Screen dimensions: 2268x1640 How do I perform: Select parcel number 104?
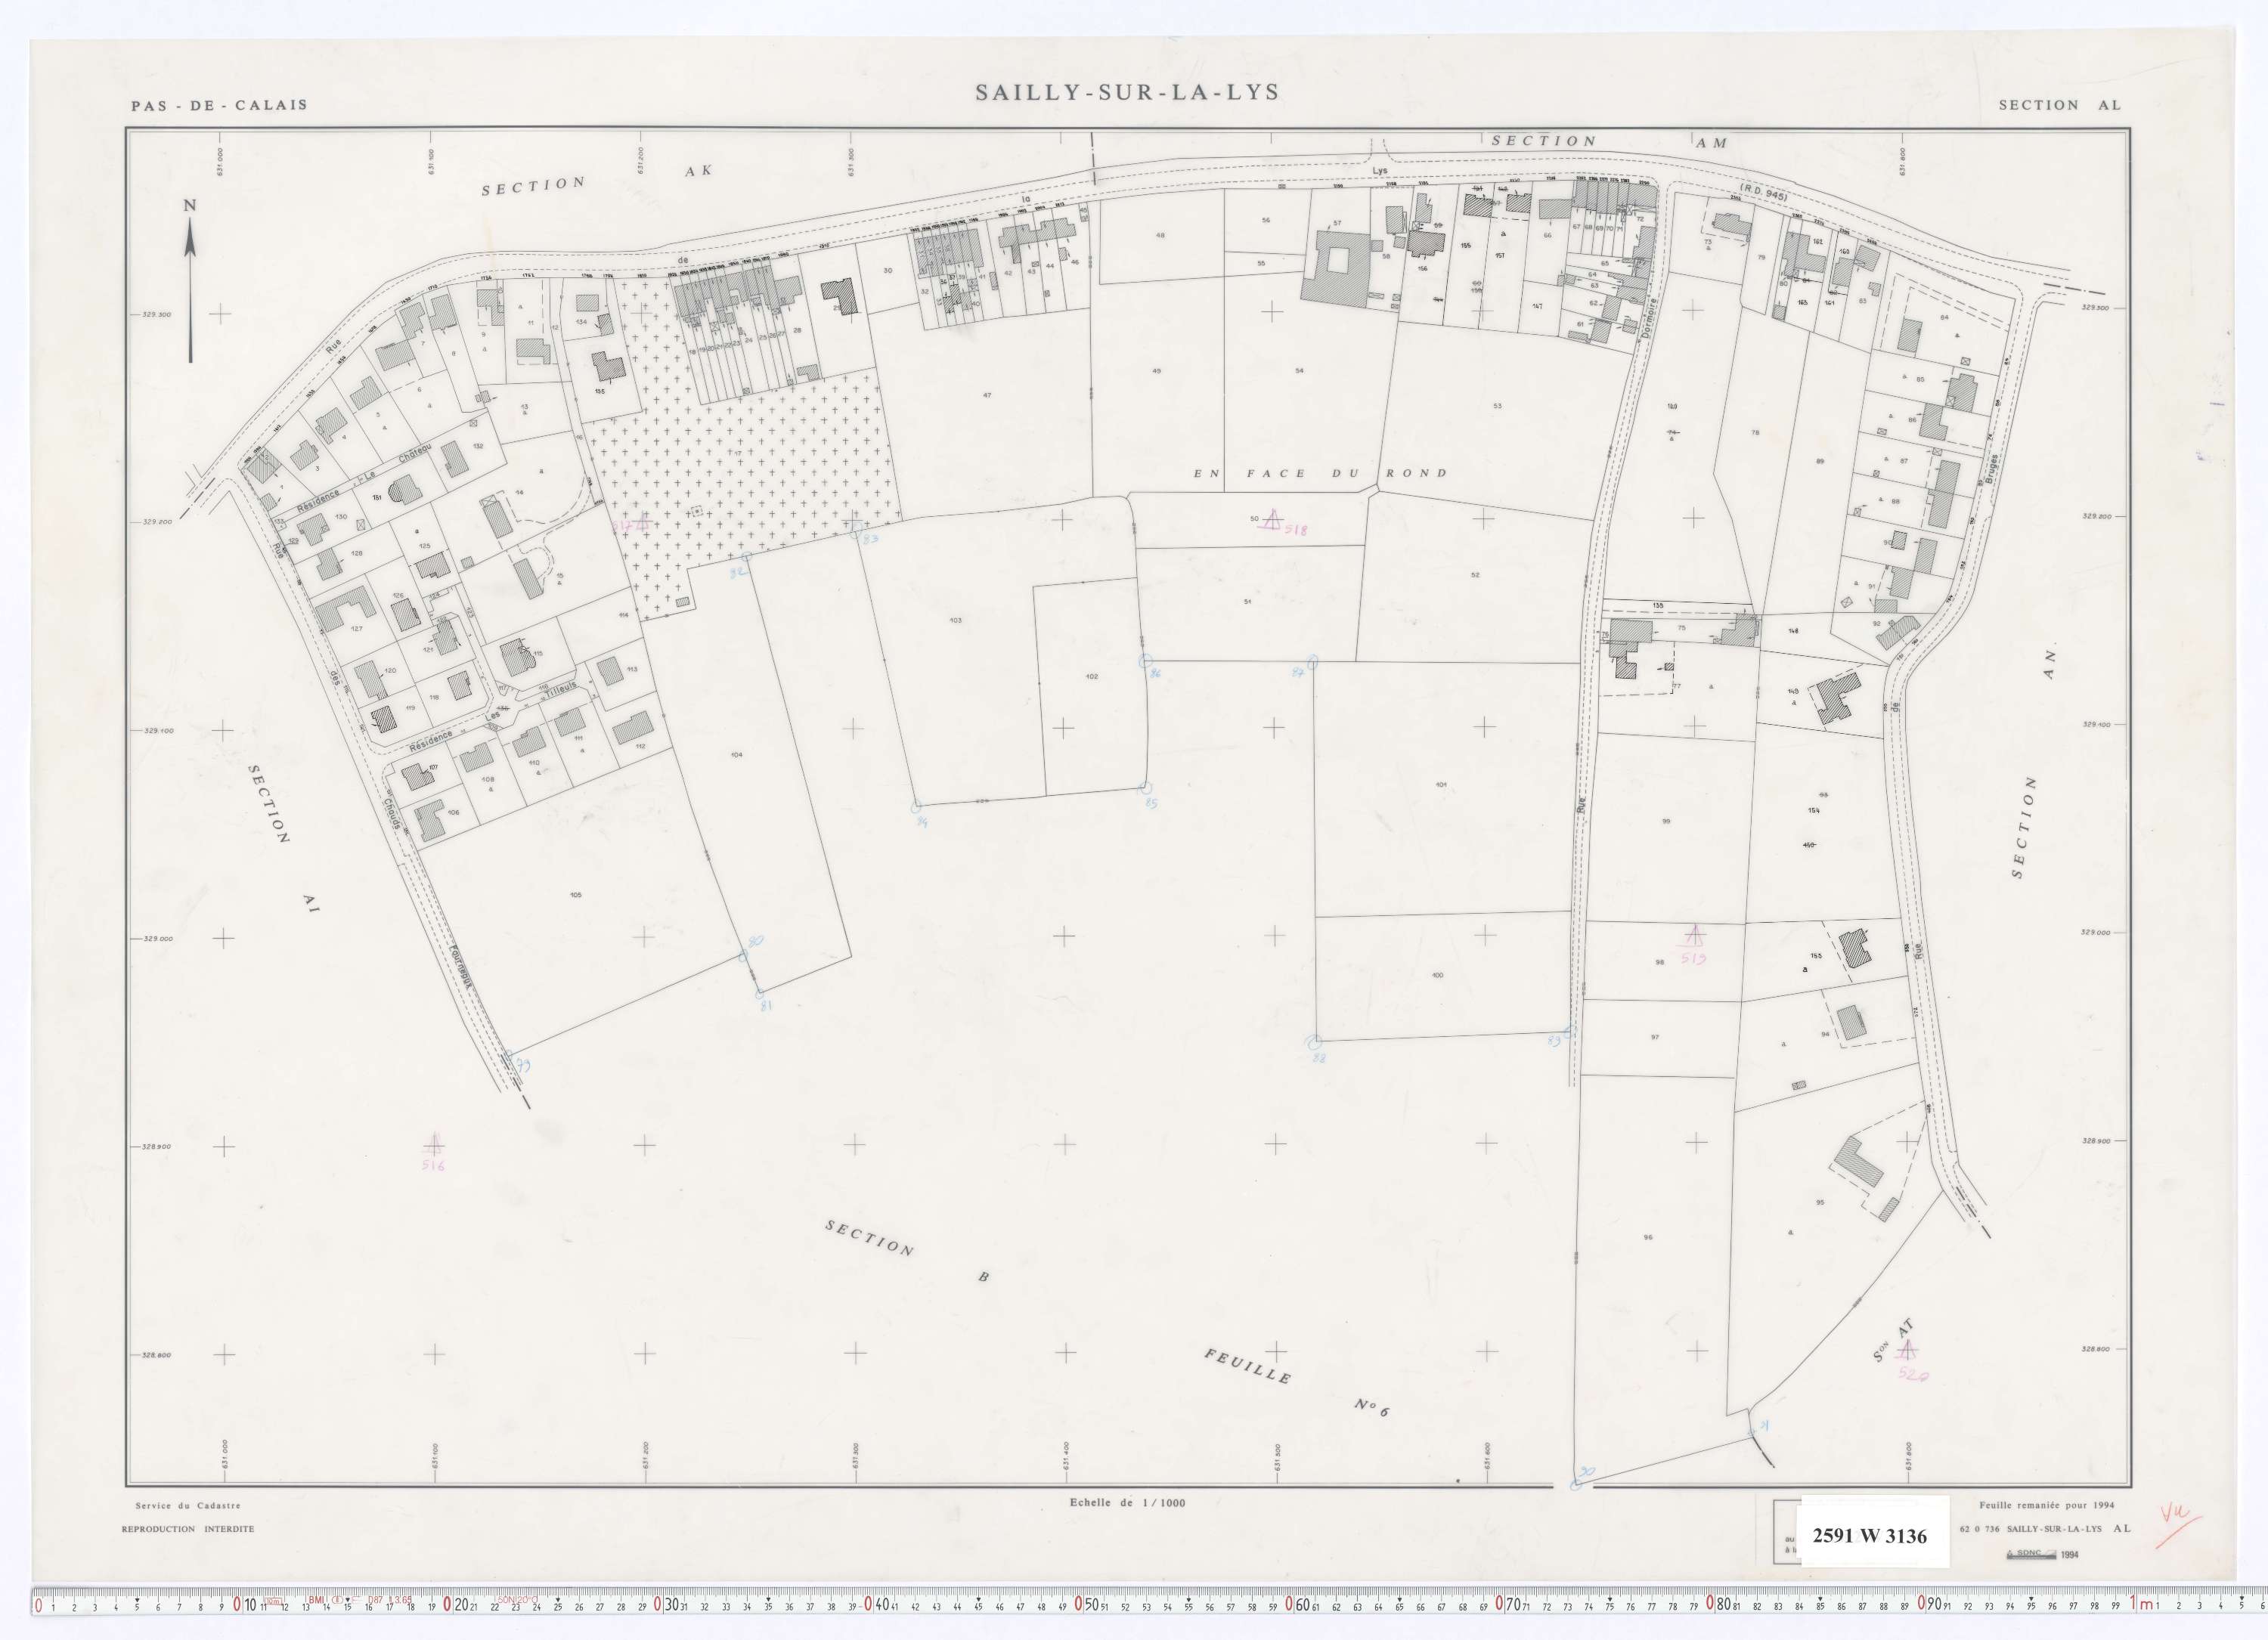click(x=737, y=754)
